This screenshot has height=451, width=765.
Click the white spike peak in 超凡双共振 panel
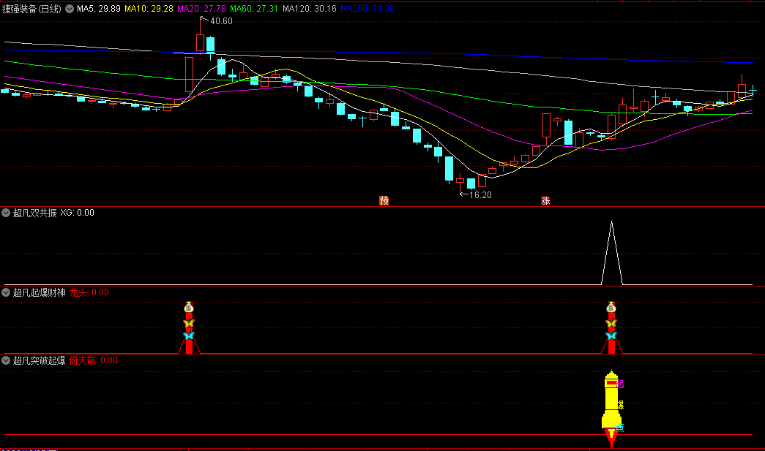[x=612, y=222]
